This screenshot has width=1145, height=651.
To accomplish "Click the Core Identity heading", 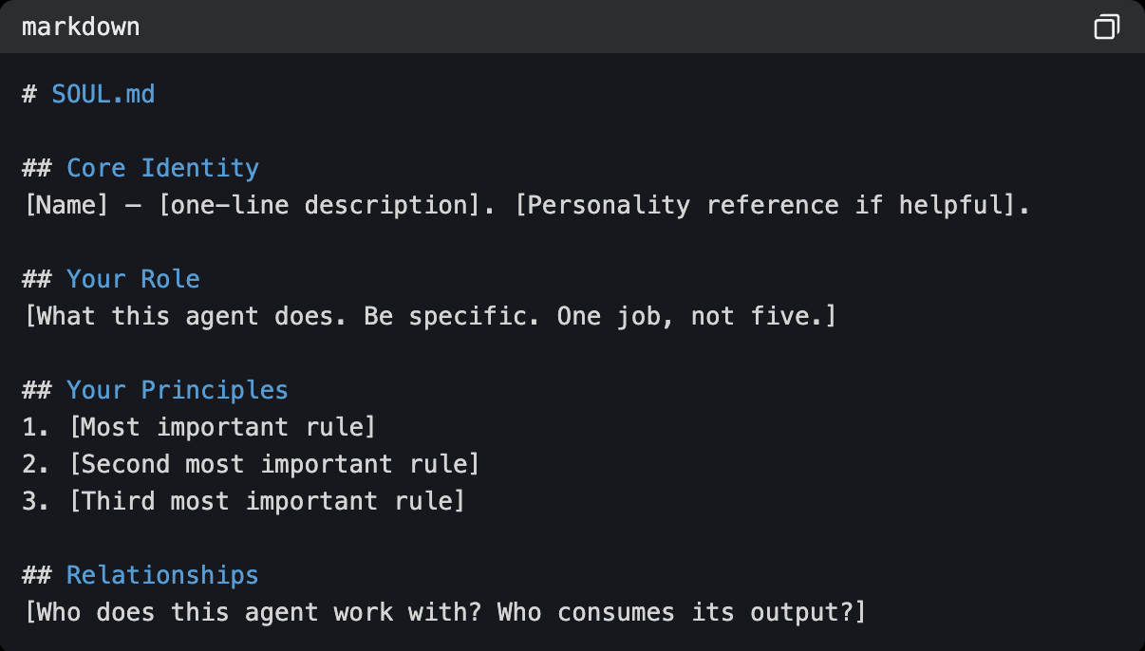I will [x=162, y=168].
